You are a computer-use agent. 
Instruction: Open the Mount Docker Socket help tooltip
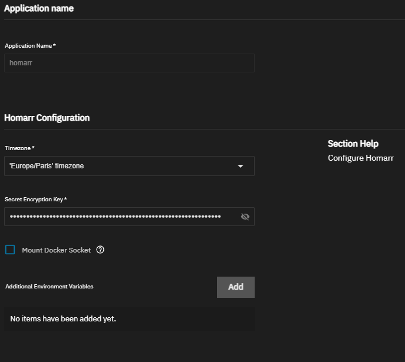coord(100,250)
